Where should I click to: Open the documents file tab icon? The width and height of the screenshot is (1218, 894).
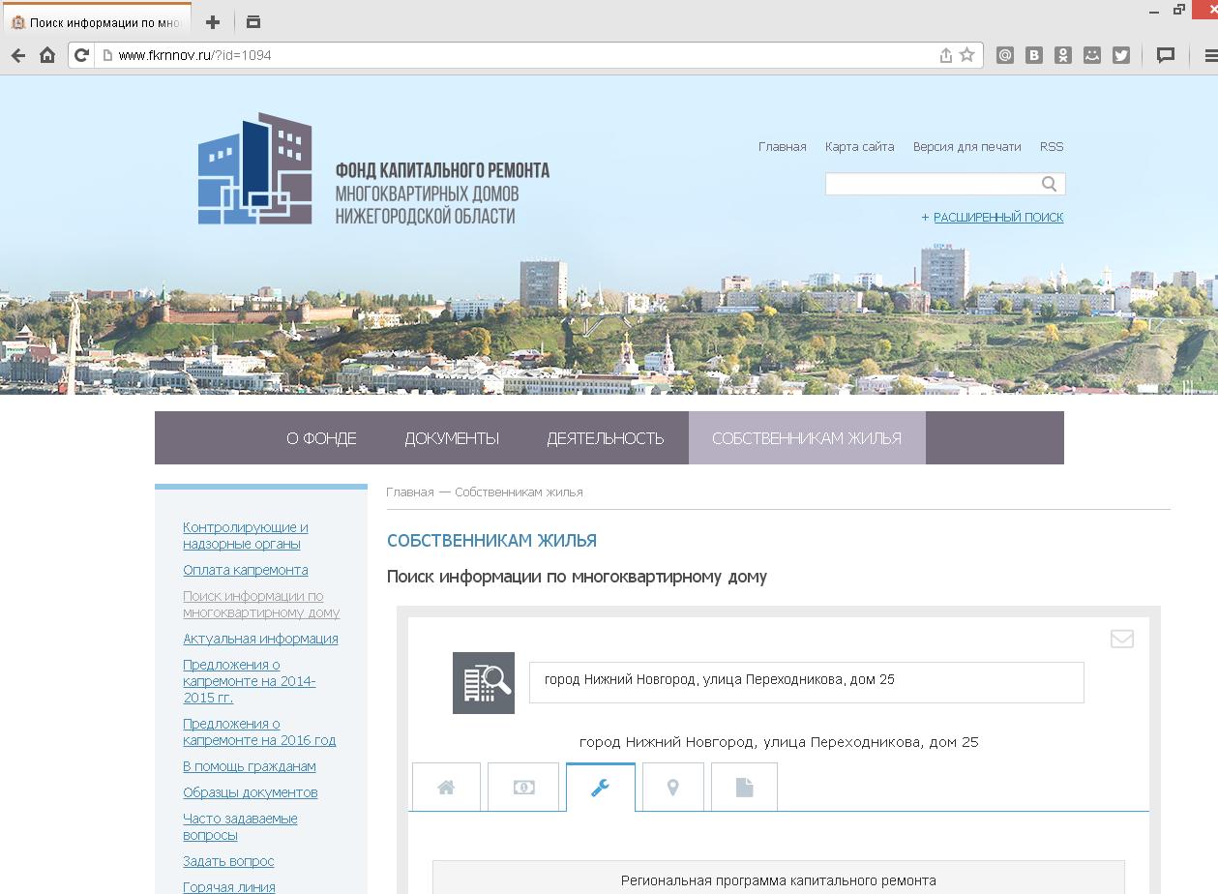tap(744, 787)
